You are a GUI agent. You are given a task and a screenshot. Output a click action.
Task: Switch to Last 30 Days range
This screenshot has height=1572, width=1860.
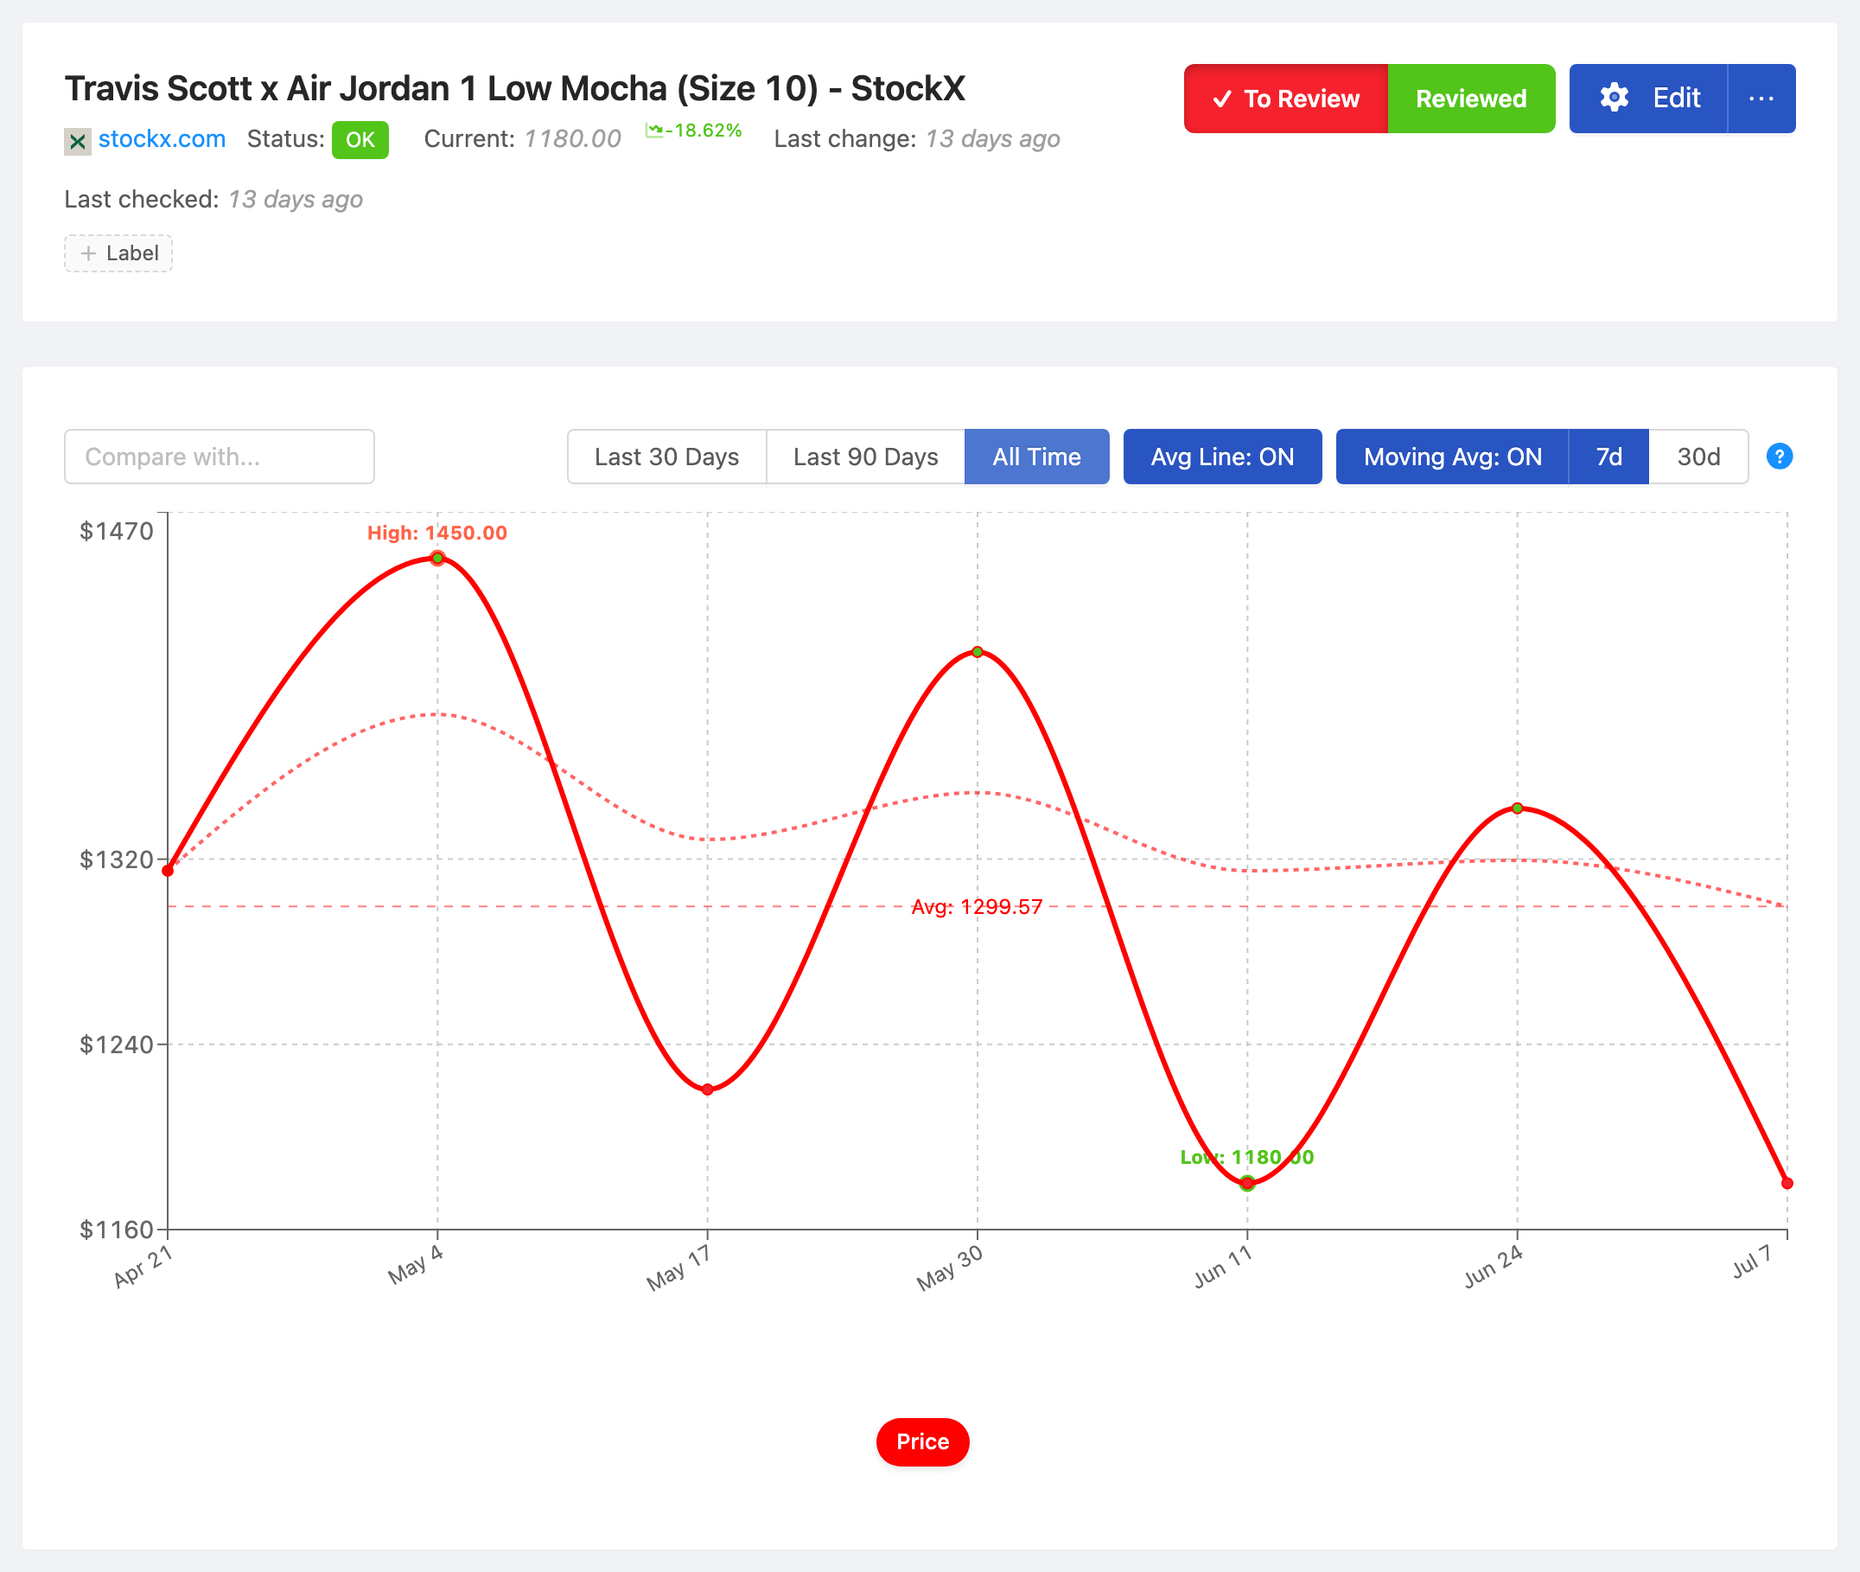(666, 457)
